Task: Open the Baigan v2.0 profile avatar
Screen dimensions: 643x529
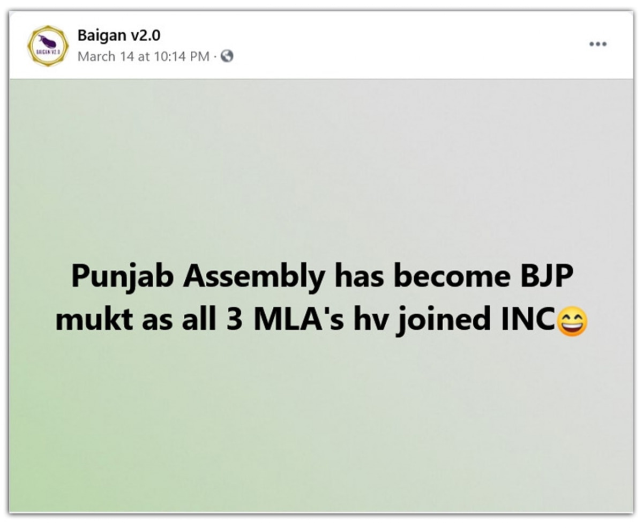Action: (x=48, y=46)
